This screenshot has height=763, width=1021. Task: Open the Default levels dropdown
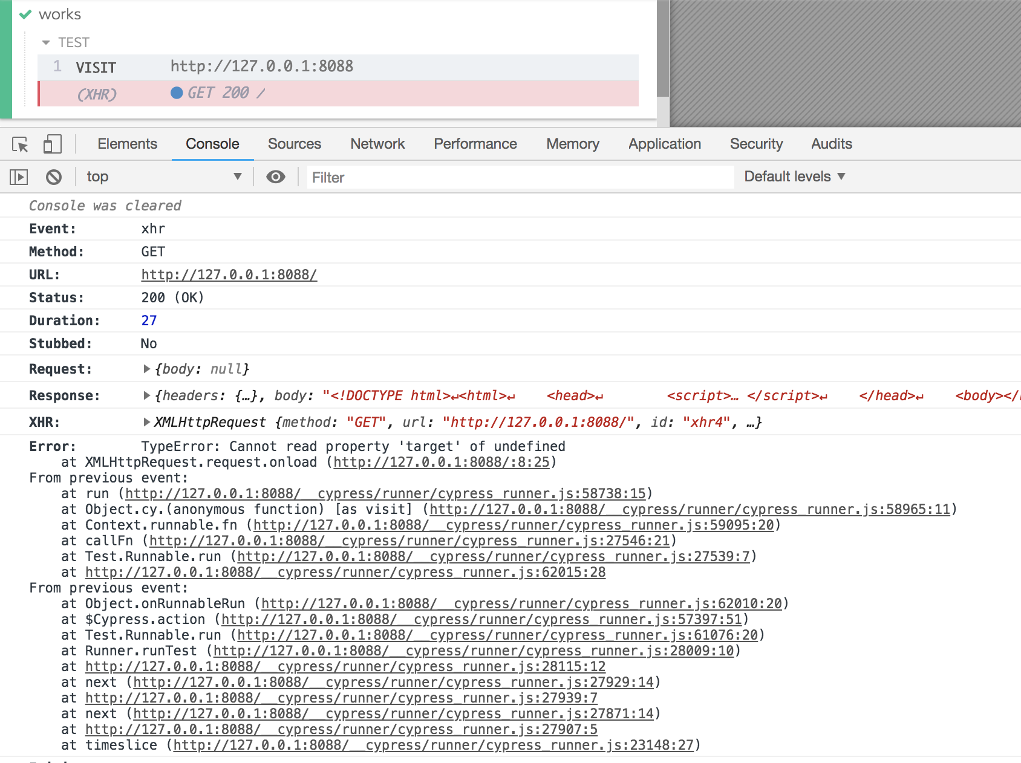coord(794,177)
